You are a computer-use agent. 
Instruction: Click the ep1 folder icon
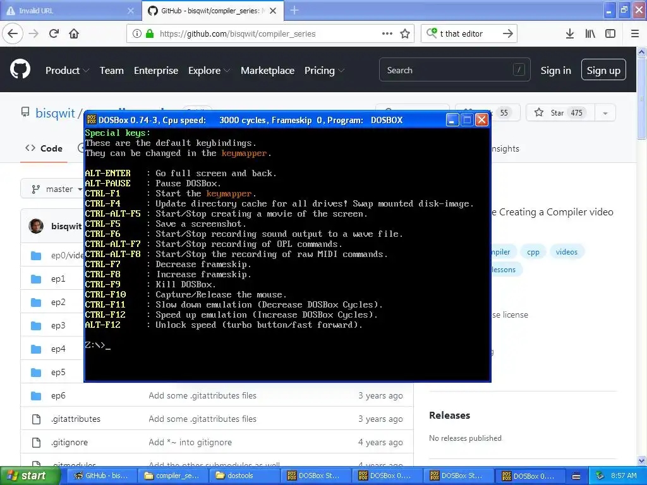pyautogui.click(x=36, y=279)
